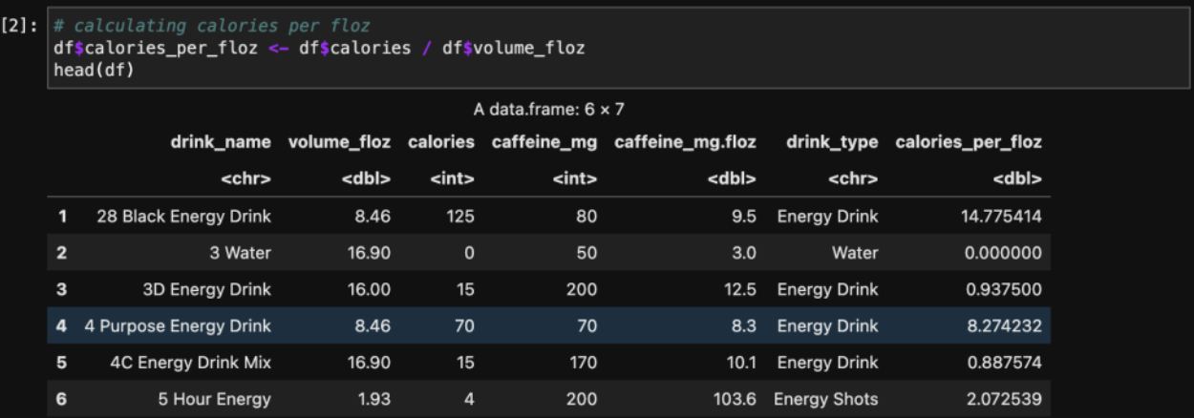Viewport: 1194px width, 418px height.
Task: Click the 0.000000 calories per floz value
Action: pyautogui.click(x=1005, y=253)
